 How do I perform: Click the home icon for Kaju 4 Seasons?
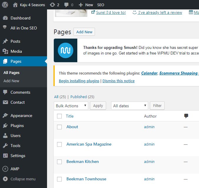15,5
